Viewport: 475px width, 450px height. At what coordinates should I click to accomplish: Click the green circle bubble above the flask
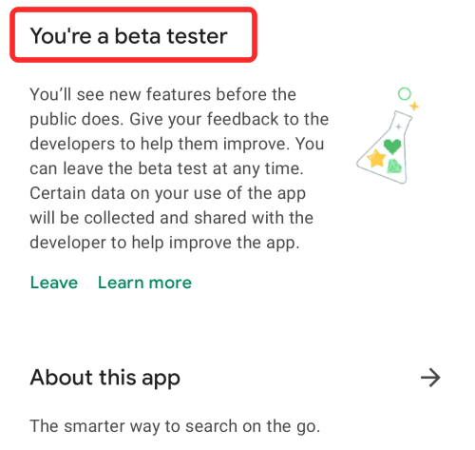pyautogui.click(x=405, y=94)
